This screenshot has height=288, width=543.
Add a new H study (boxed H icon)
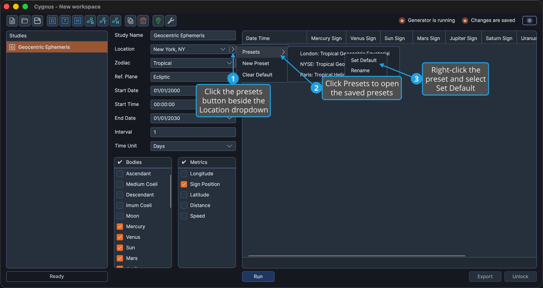click(x=78, y=21)
